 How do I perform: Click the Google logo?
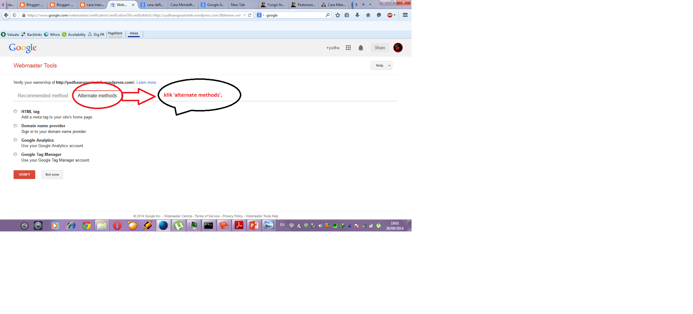click(23, 48)
